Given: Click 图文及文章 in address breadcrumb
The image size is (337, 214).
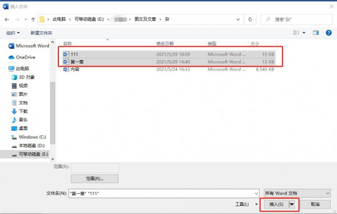Looking at the screenshot, I should (x=145, y=19).
